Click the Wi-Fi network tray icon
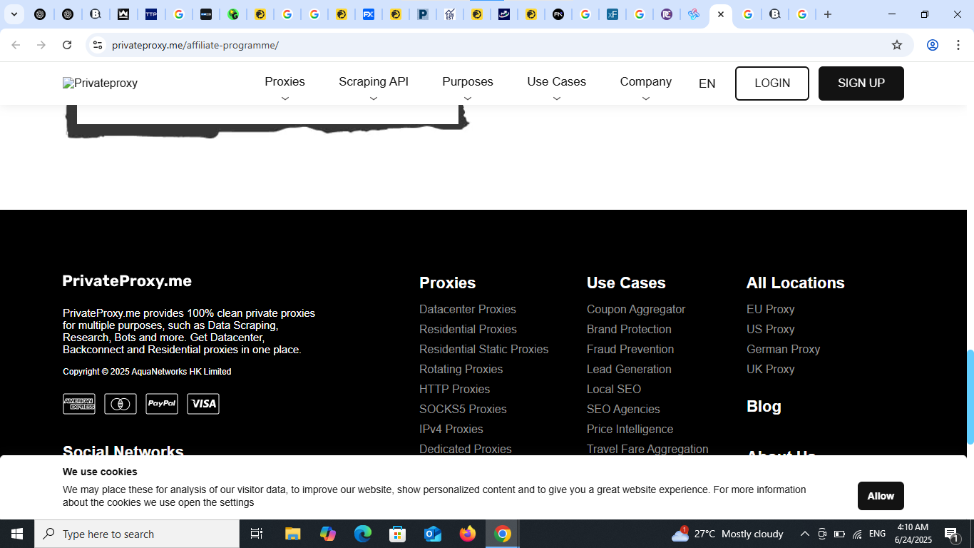 (x=857, y=534)
